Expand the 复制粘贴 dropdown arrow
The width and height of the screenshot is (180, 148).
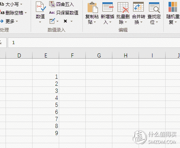95,22
